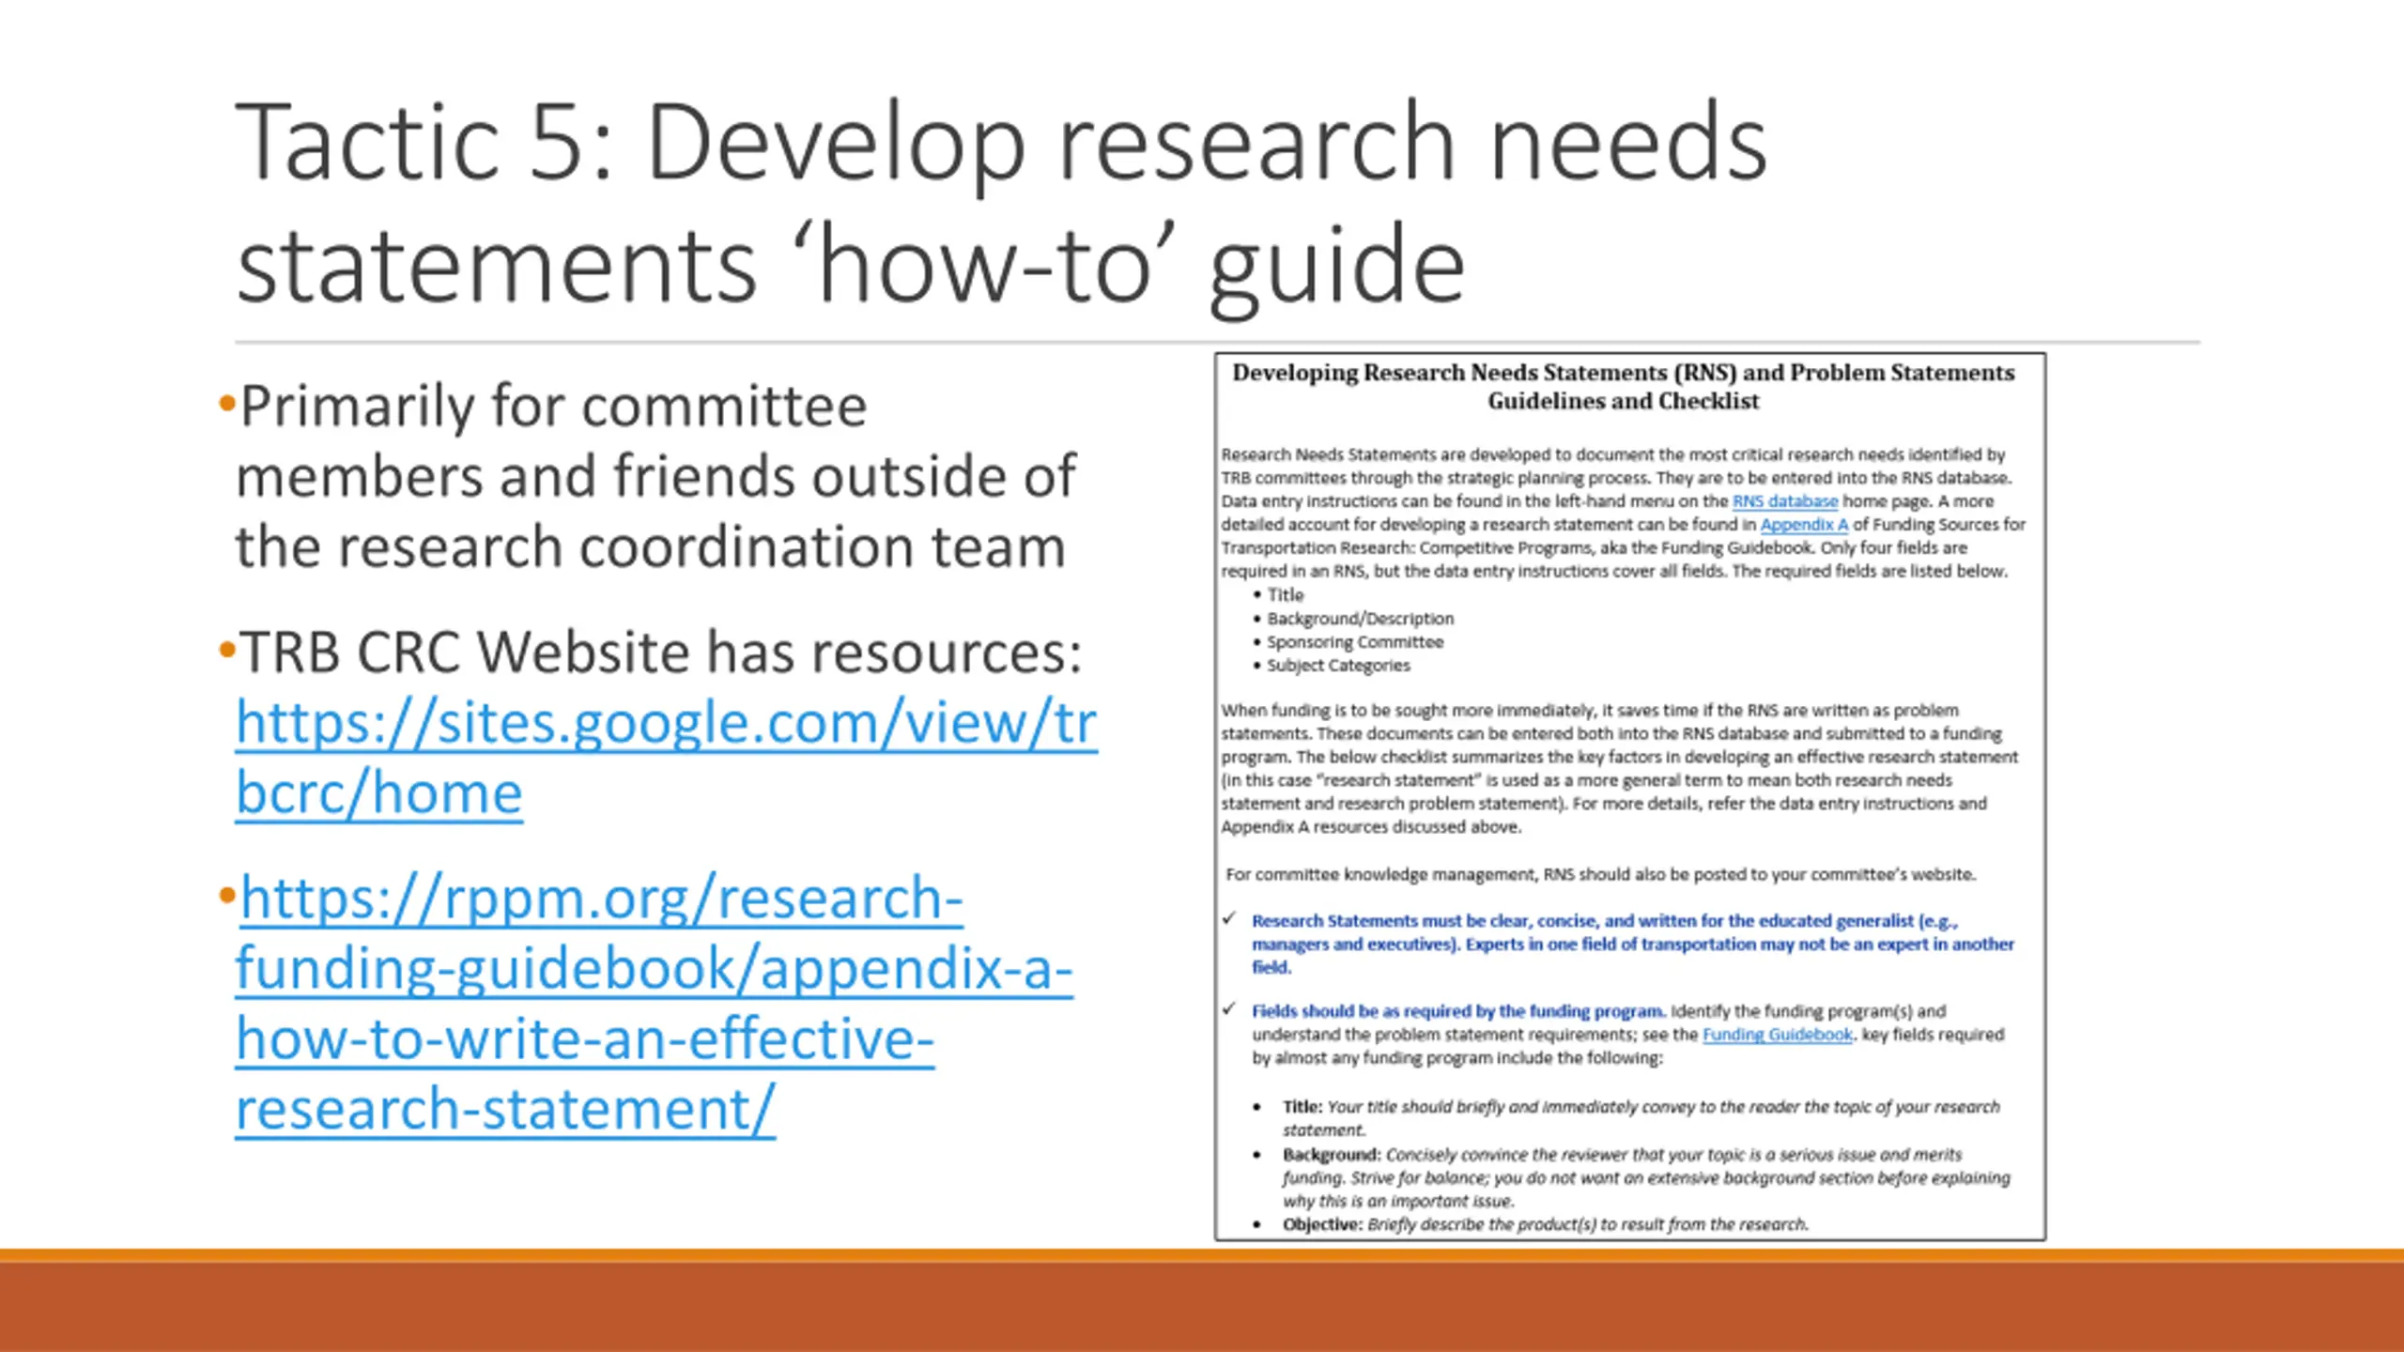2404x1352 pixels.
Task: Click the 'RNS database' link in the document
Action: click(1784, 501)
